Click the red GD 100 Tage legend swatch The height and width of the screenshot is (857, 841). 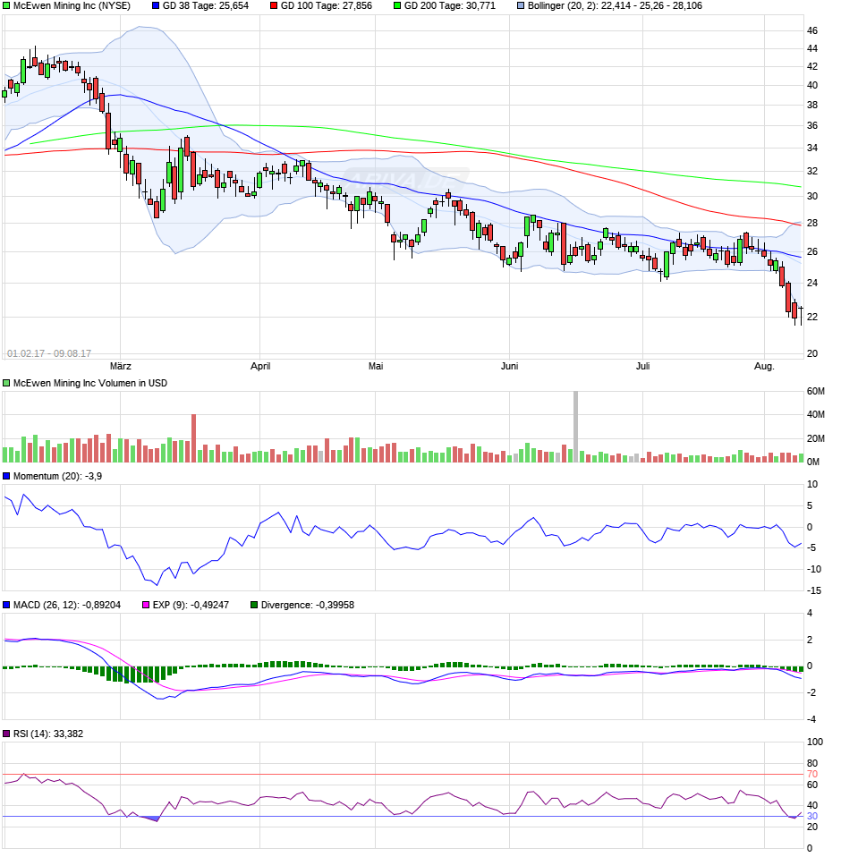pyautogui.click(x=274, y=6)
